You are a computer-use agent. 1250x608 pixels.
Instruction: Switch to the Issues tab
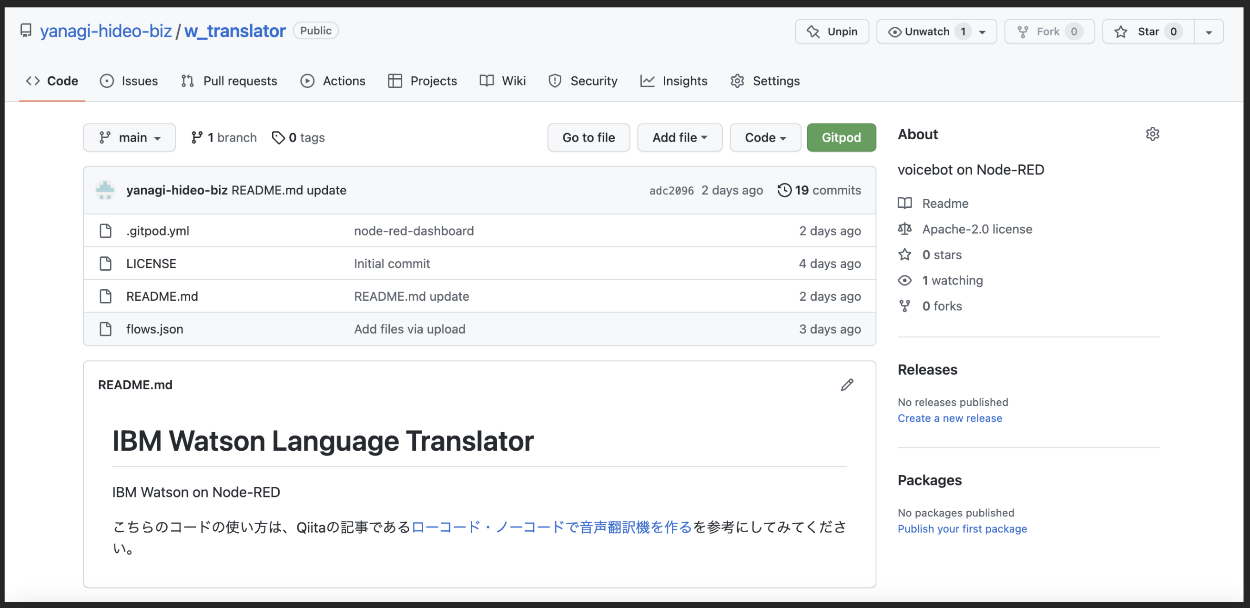(129, 81)
